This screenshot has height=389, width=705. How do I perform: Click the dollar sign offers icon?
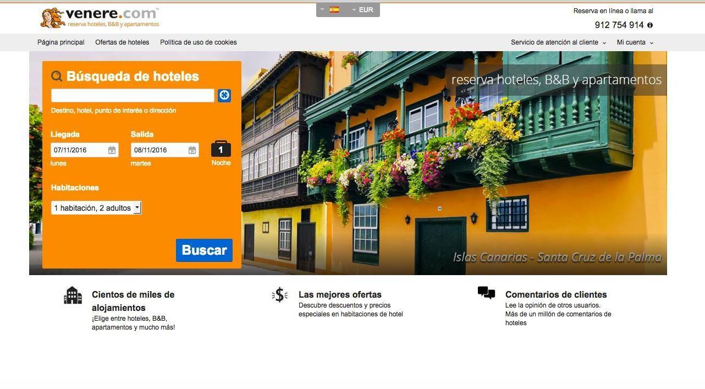pyautogui.click(x=279, y=295)
